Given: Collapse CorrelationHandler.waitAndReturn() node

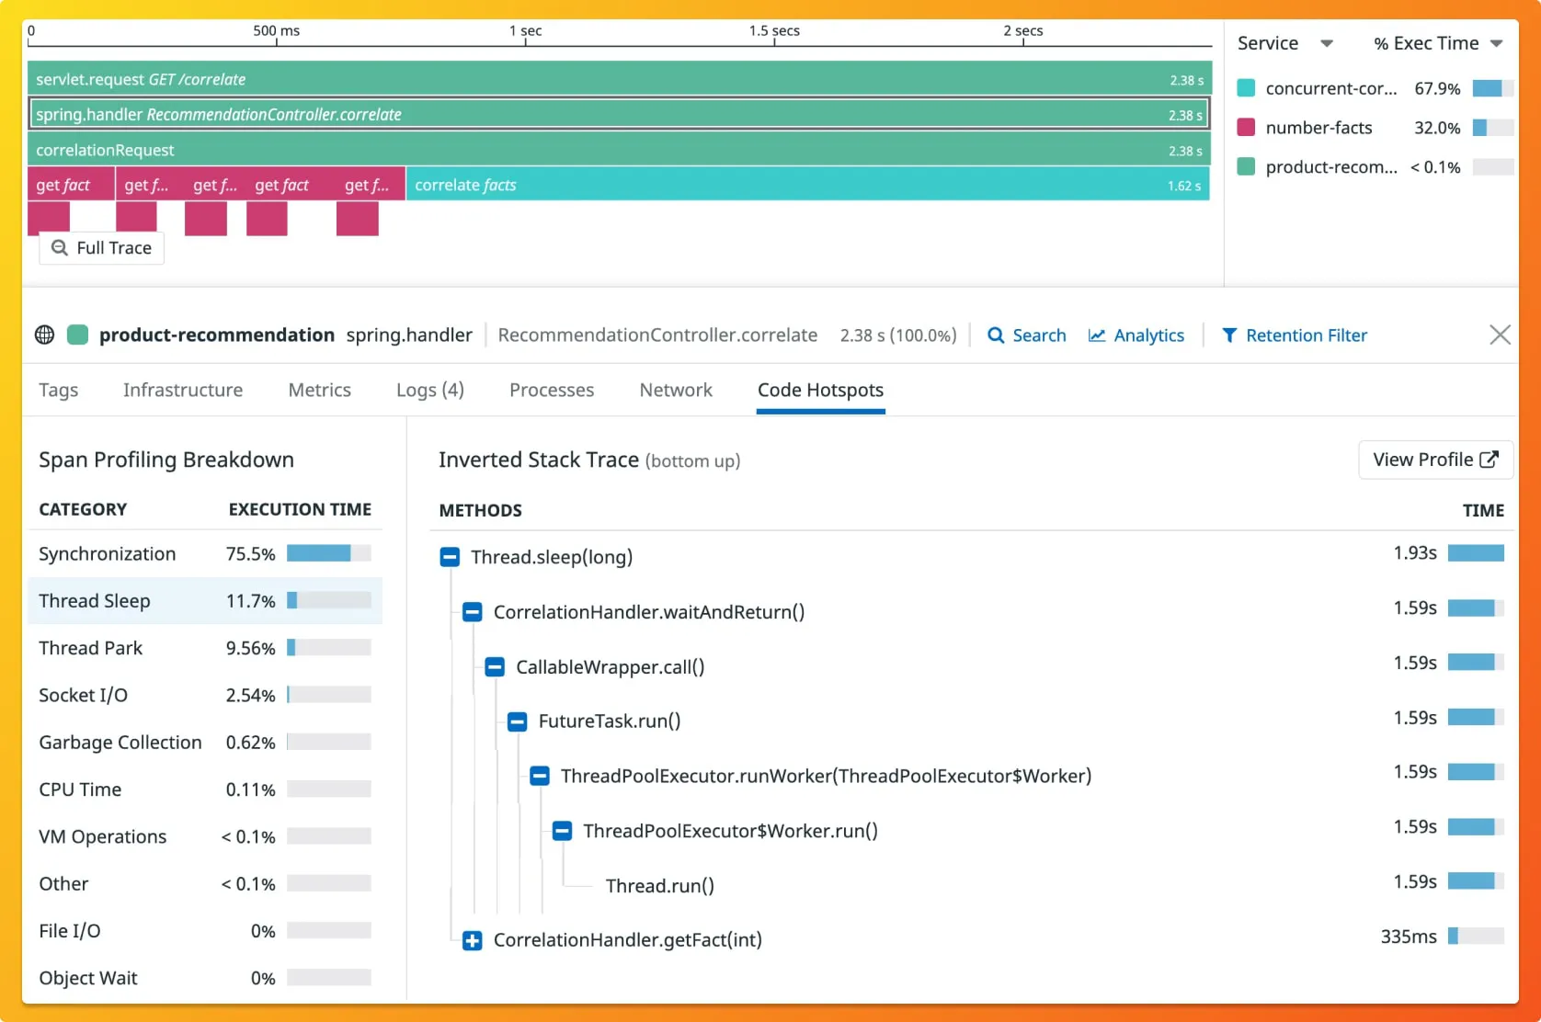Looking at the screenshot, I should [x=473, y=612].
